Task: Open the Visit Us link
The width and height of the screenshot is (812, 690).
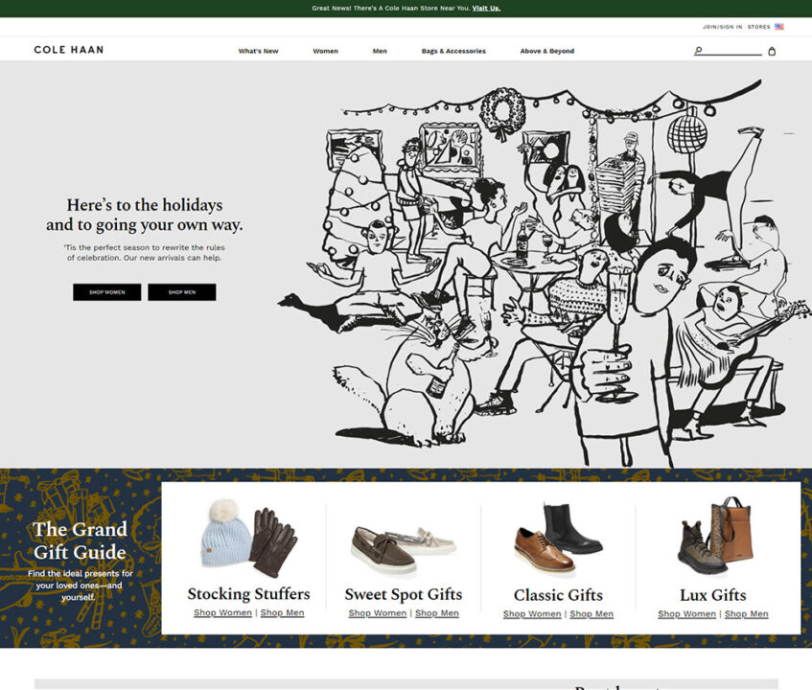Action: coord(485,7)
